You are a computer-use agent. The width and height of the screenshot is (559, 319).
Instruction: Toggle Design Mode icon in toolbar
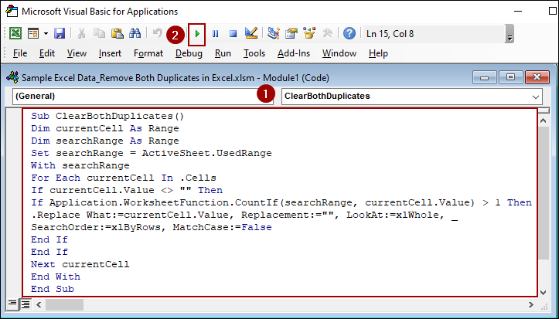pyautogui.click(x=251, y=34)
